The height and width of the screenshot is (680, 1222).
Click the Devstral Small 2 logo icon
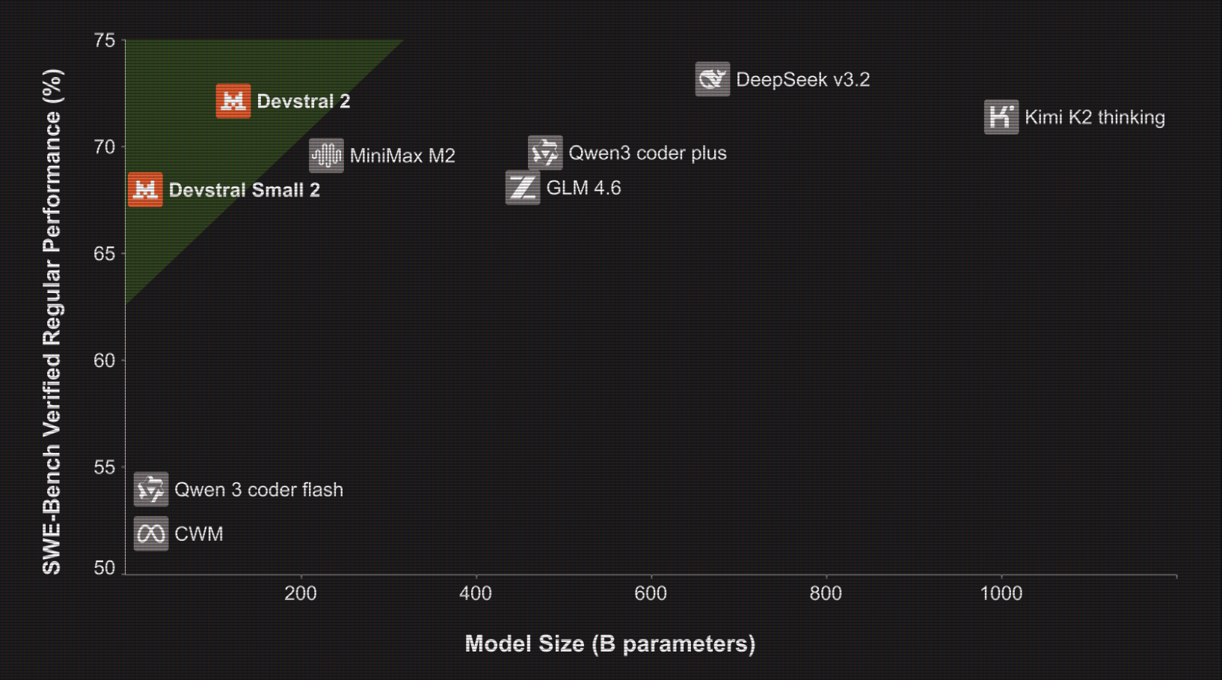(145, 190)
